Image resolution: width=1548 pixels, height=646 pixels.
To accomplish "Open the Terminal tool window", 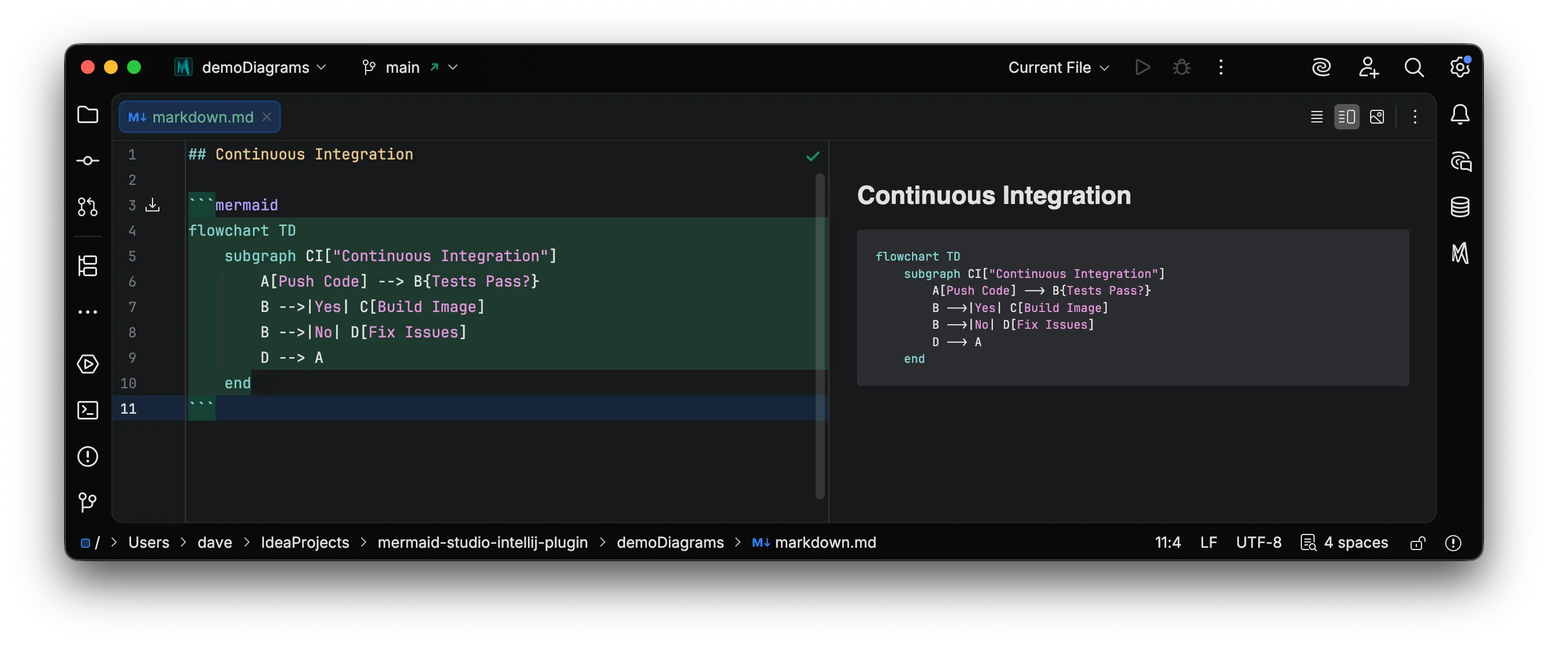I will (x=88, y=410).
